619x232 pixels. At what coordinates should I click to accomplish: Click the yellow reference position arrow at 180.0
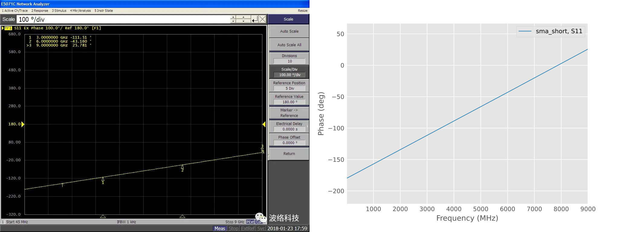pyautogui.click(x=23, y=124)
